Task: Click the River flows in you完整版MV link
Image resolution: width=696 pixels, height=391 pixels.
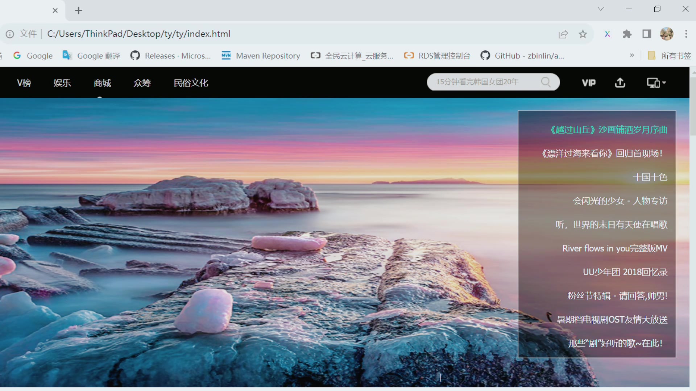Action: tap(615, 248)
